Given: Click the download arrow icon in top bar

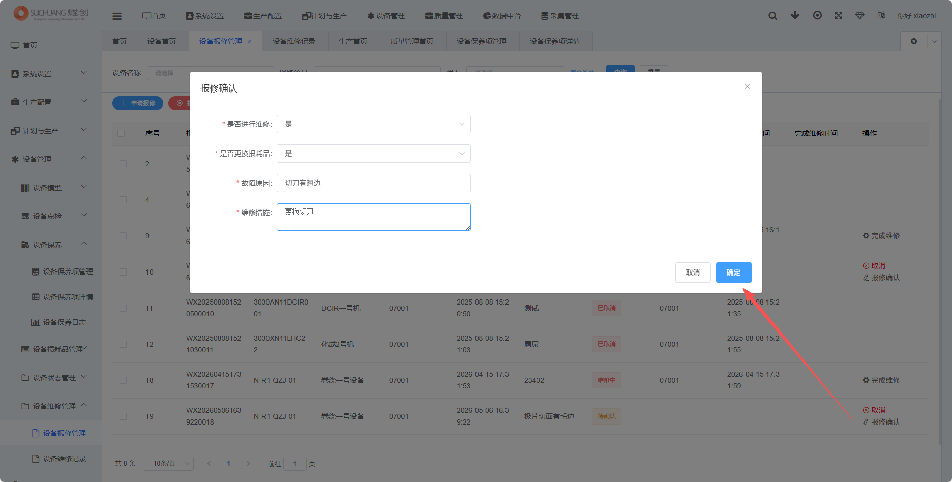Looking at the screenshot, I should 795,15.
